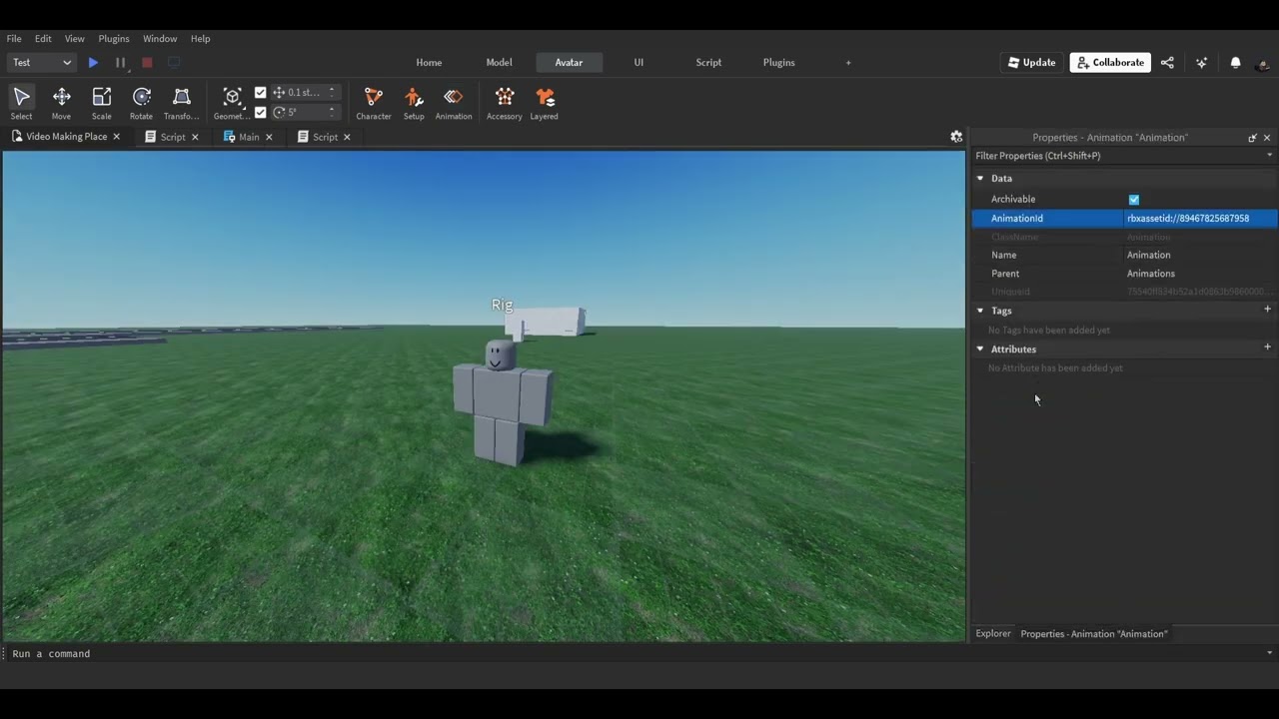Add a new tag with plus icon
The width and height of the screenshot is (1279, 719).
pyautogui.click(x=1267, y=310)
